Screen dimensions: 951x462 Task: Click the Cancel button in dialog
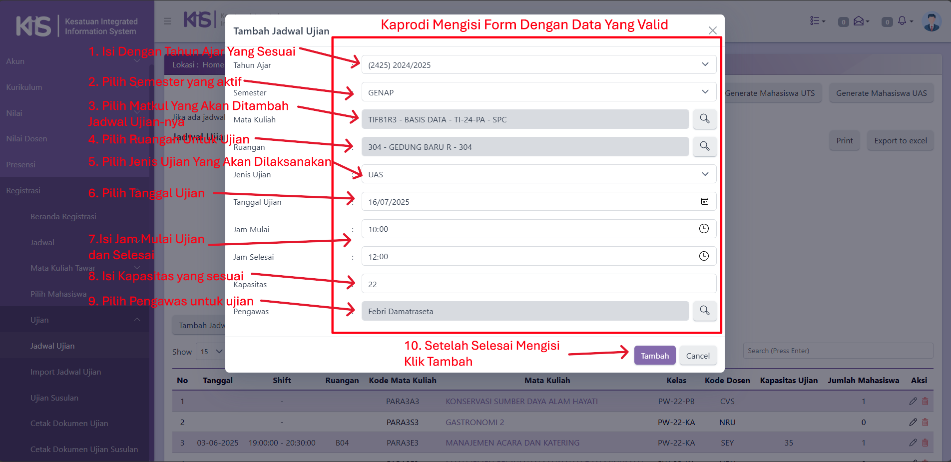697,356
